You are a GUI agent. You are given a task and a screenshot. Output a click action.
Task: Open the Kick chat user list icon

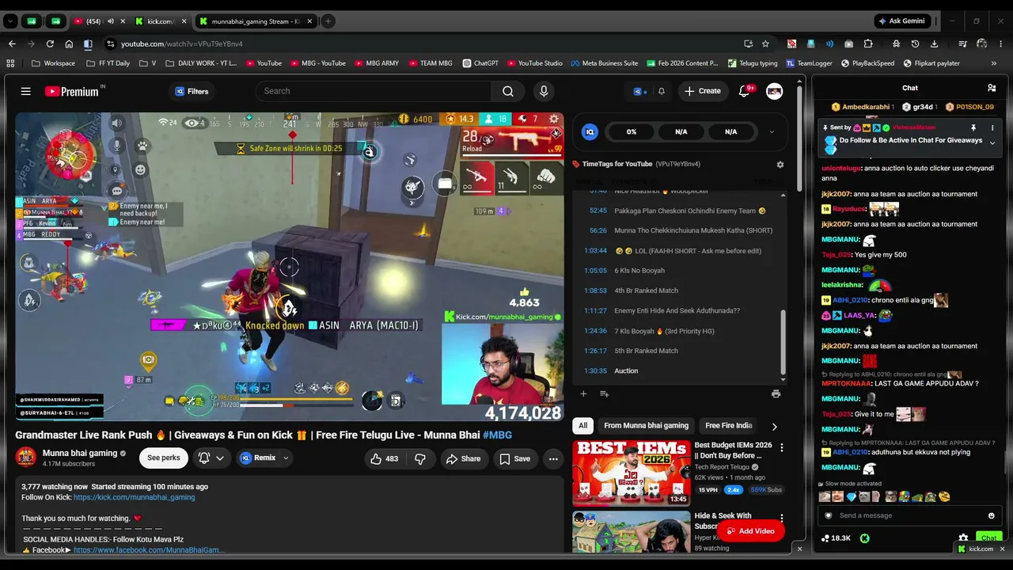(x=992, y=88)
